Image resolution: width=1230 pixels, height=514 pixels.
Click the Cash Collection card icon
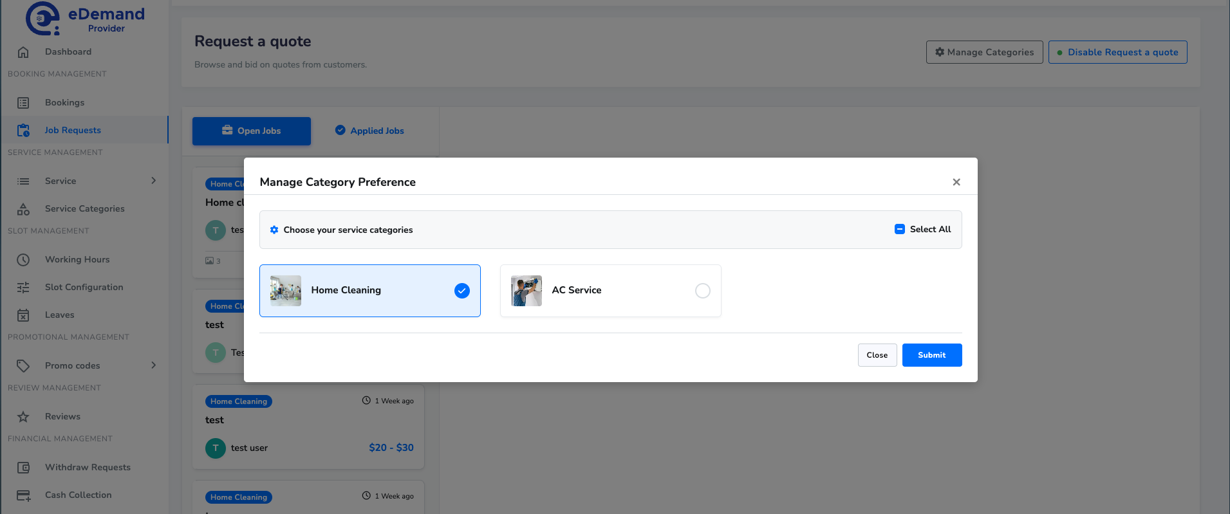point(23,495)
